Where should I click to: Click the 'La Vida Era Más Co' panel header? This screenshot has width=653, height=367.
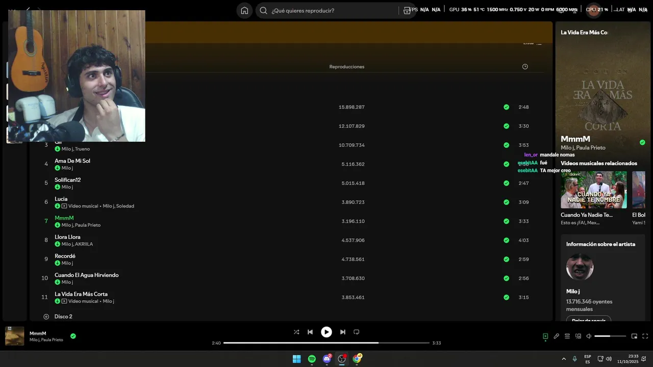(584, 32)
